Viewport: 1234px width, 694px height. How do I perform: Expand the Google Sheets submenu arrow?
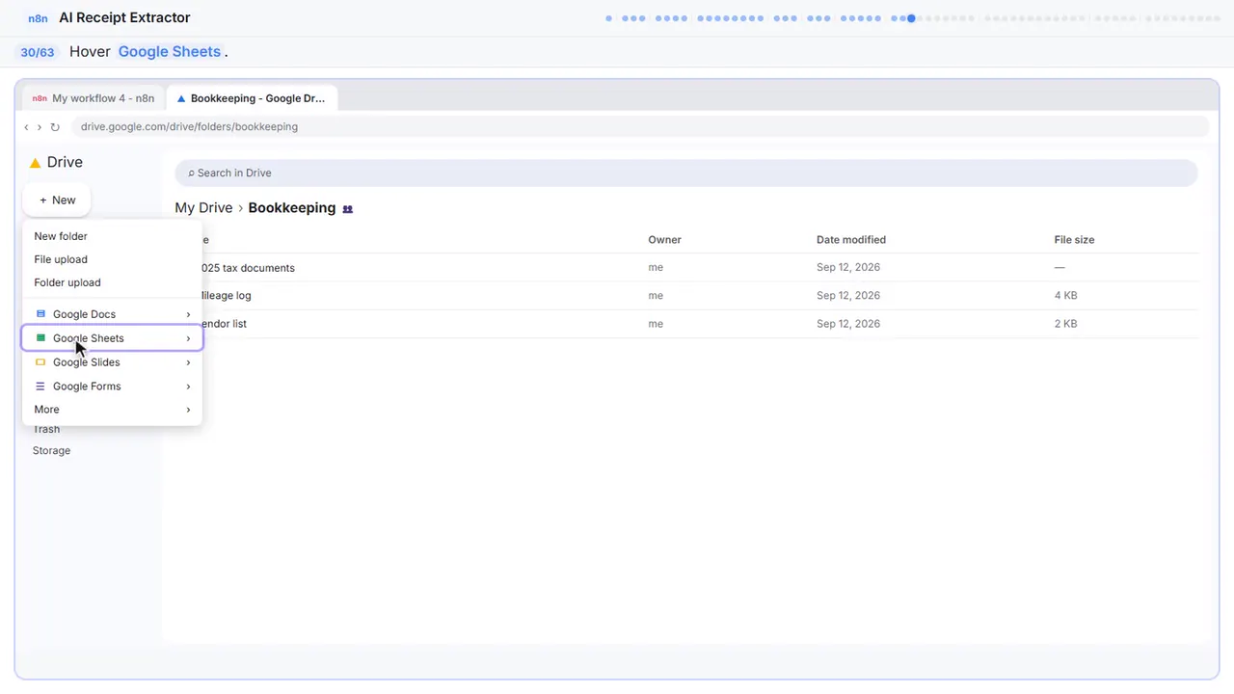(188, 338)
